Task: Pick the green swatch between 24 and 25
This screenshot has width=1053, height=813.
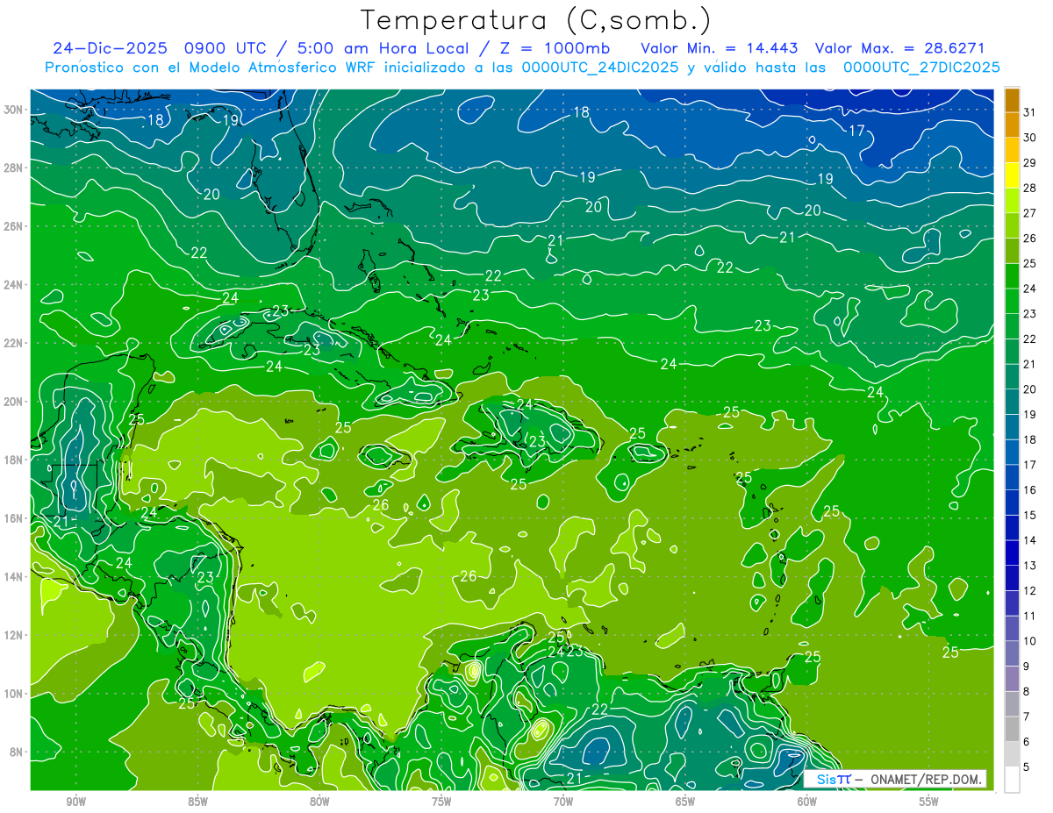Action: click(x=1012, y=276)
